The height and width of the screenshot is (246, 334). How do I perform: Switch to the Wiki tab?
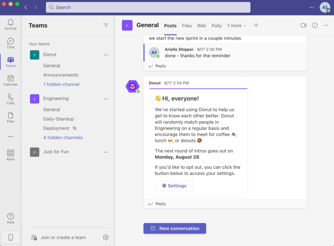click(201, 26)
